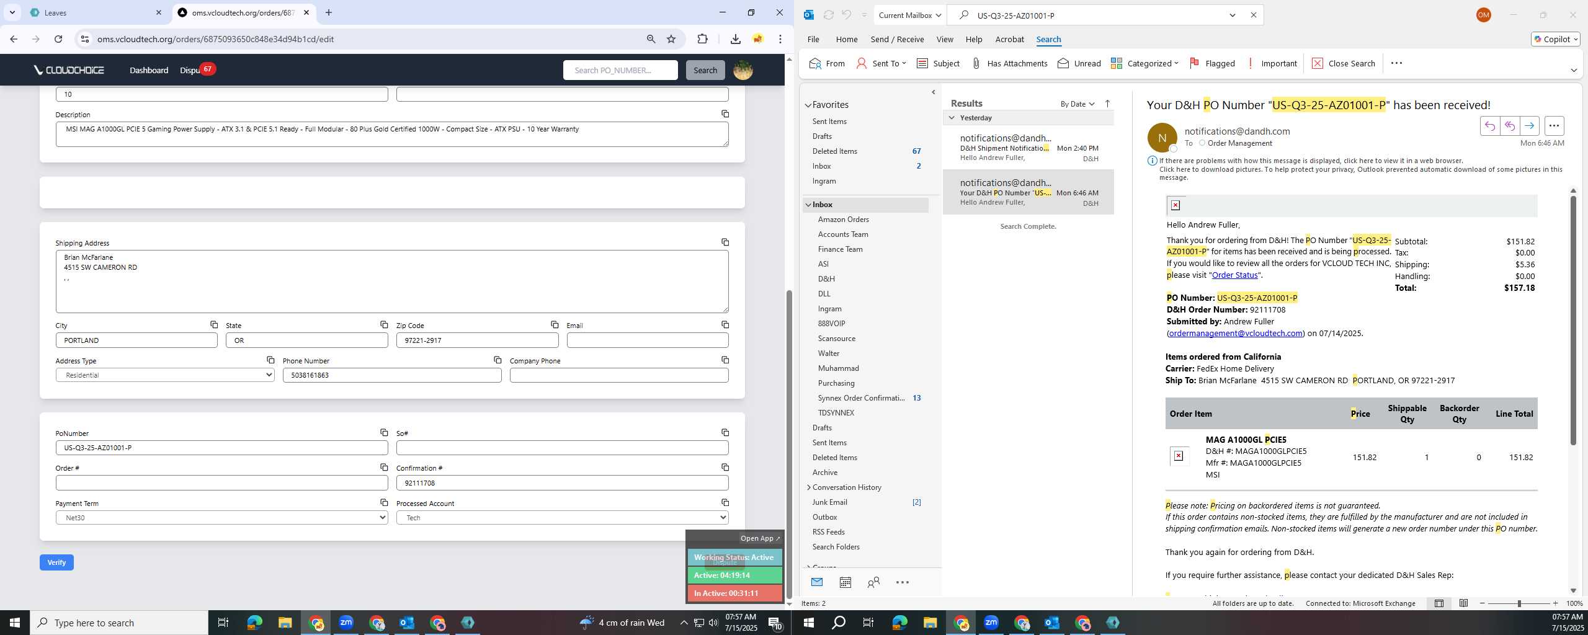The height and width of the screenshot is (635, 1588).
Task: Open the Categorized filter dropdown
Action: tap(1144, 63)
